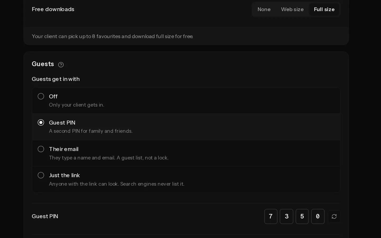Click the first PIN digit box showing 7
Viewport: 381px width, 238px height.
coord(271,216)
